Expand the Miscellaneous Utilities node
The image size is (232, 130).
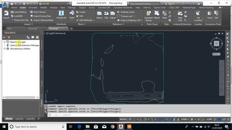tap(4, 49)
